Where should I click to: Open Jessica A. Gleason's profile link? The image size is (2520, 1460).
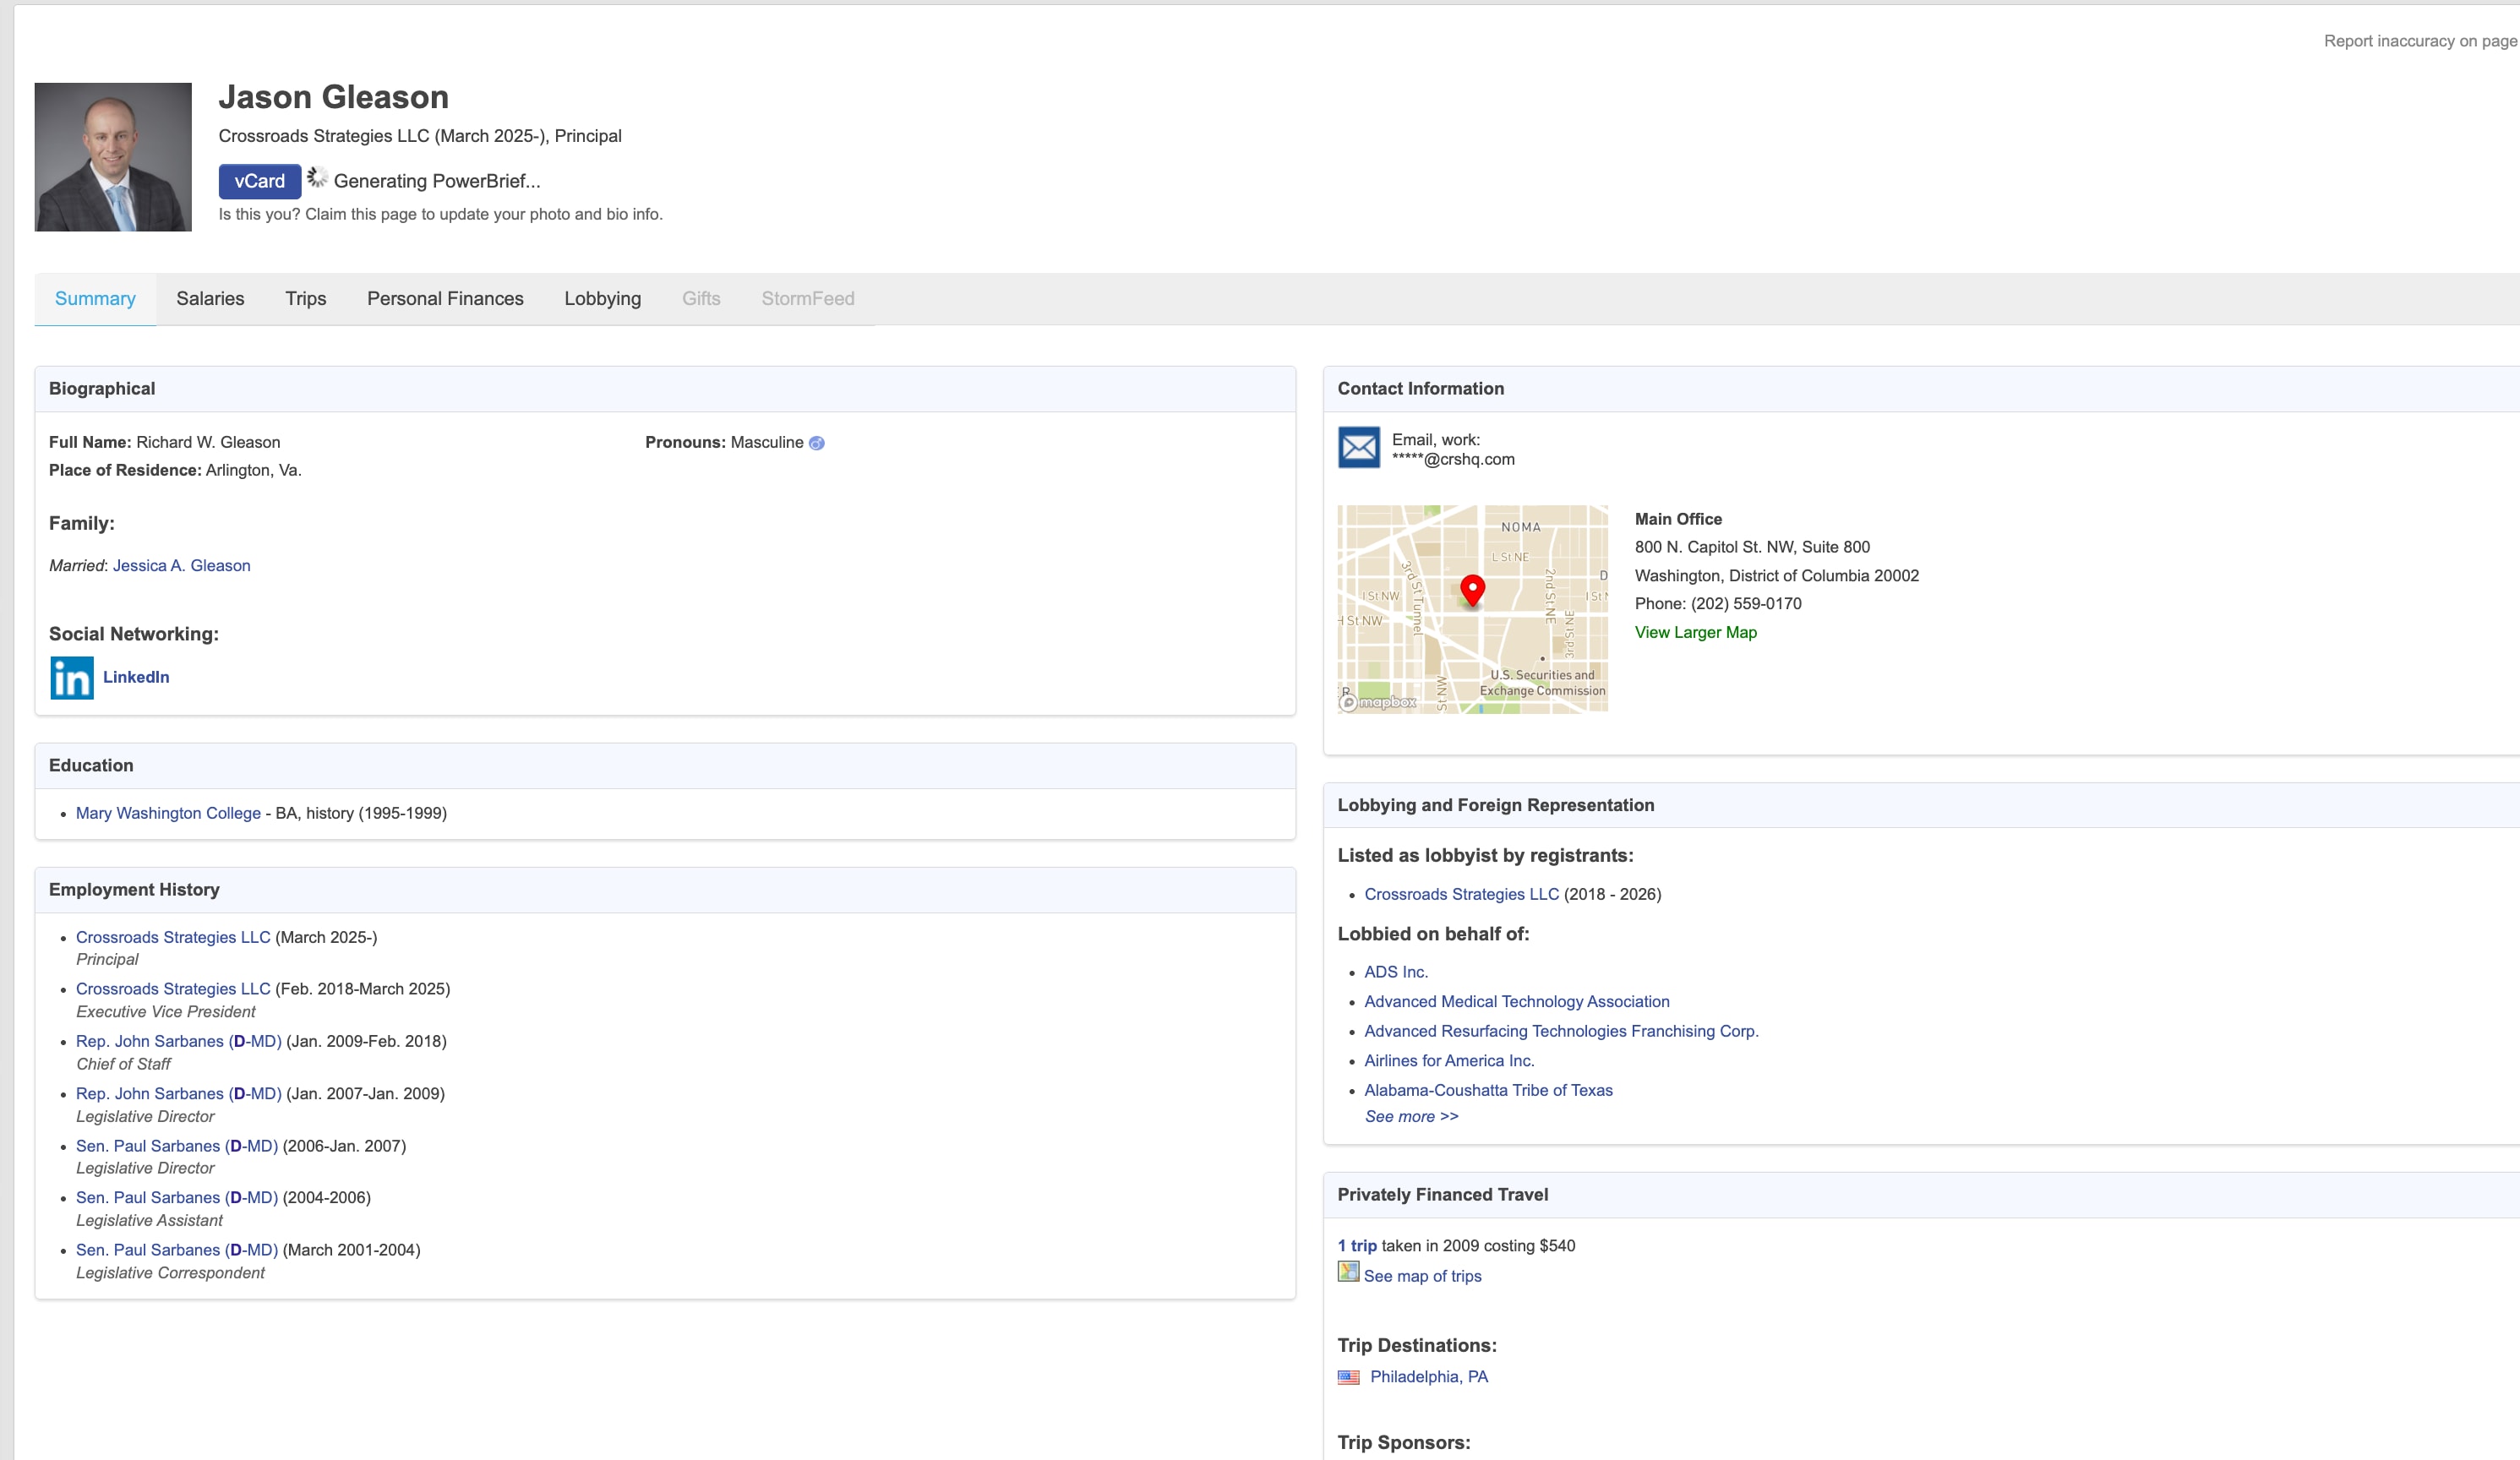coord(181,566)
